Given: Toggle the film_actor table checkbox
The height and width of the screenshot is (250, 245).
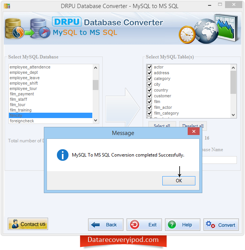Looking at the screenshot, I should (x=149, y=107).
